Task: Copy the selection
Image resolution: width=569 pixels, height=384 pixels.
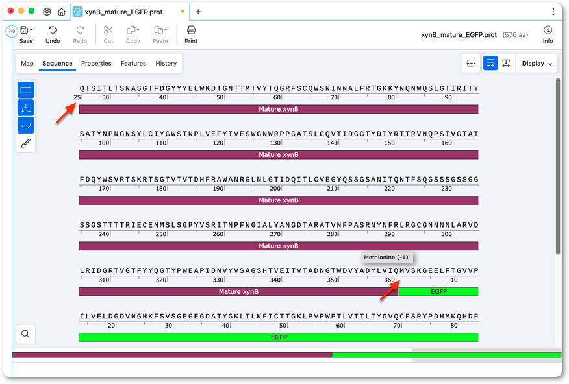Action: pyautogui.click(x=131, y=30)
